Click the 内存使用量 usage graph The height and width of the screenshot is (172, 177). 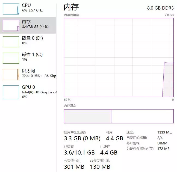coord(119,57)
